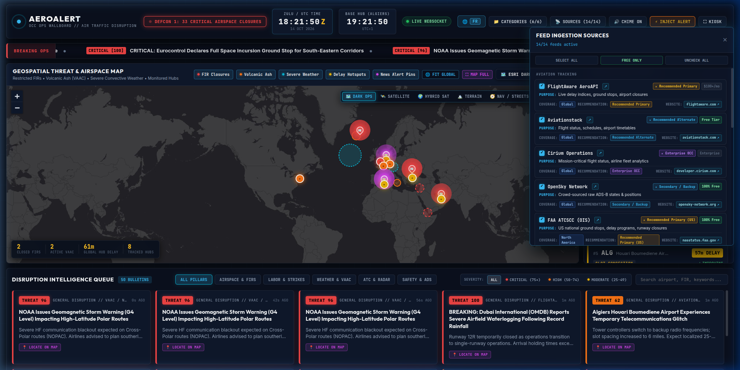
Task: Switch map to Terrain basemap
Action: click(470, 97)
